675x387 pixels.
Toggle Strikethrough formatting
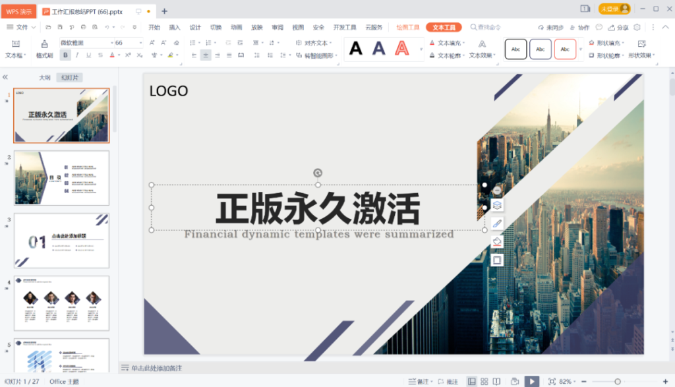coord(100,55)
